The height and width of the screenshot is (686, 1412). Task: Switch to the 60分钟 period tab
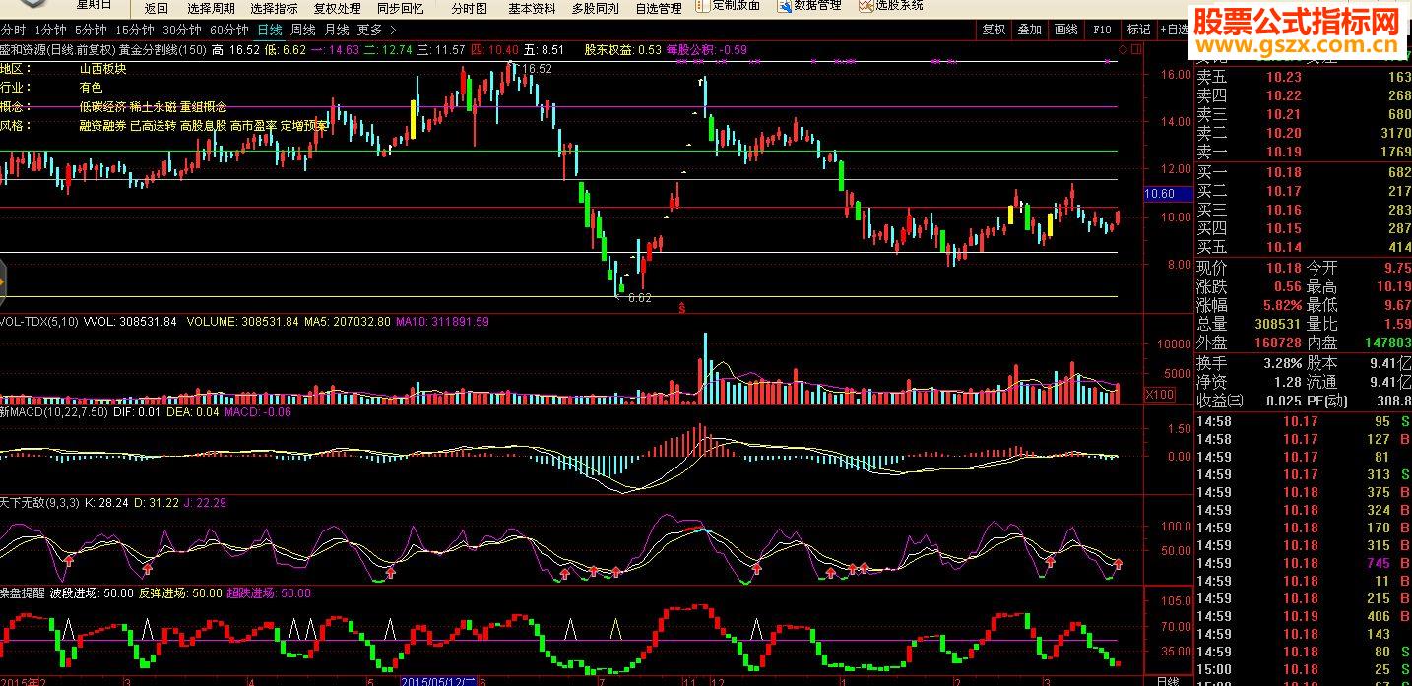(228, 31)
